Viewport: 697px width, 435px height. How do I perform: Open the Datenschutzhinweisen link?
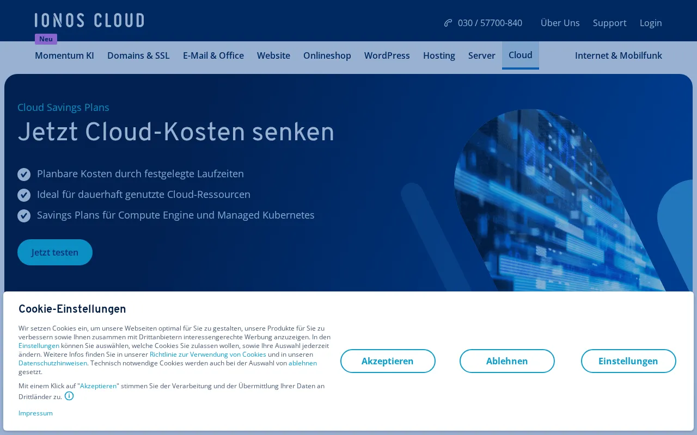point(53,363)
